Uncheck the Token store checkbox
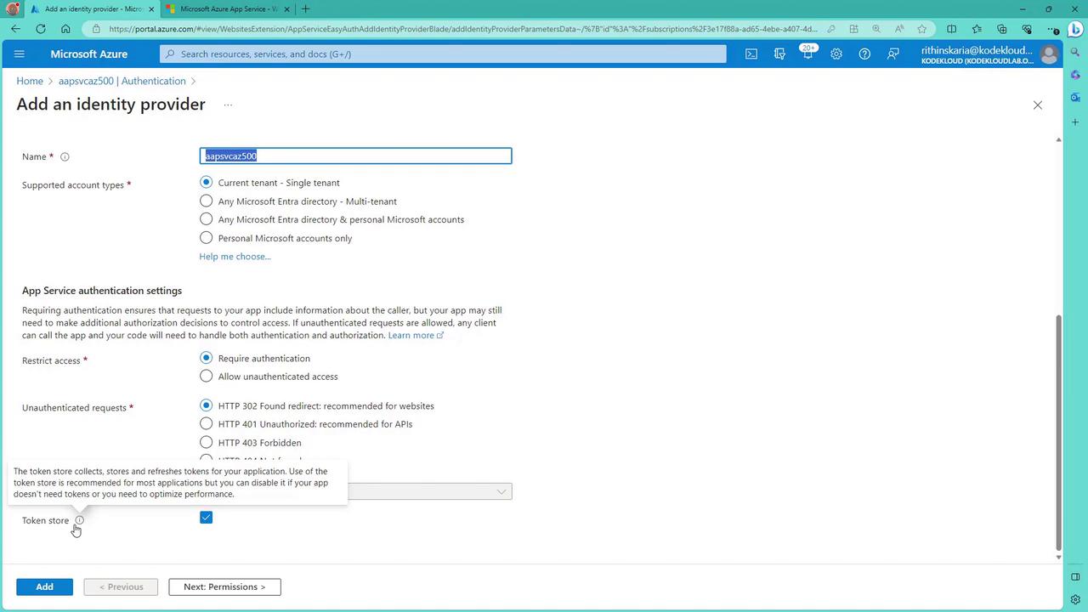 (x=206, y=518)
